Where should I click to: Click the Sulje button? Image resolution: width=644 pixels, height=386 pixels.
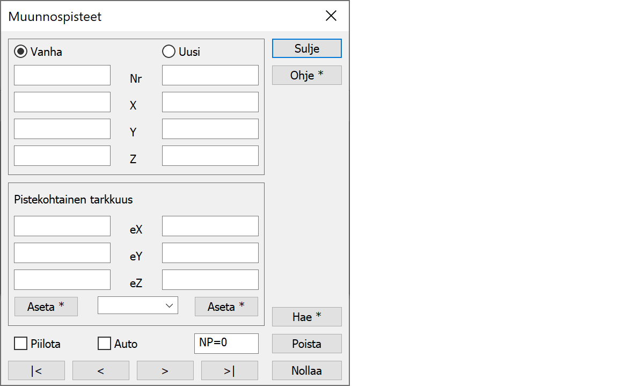click(x=307, y=48)
